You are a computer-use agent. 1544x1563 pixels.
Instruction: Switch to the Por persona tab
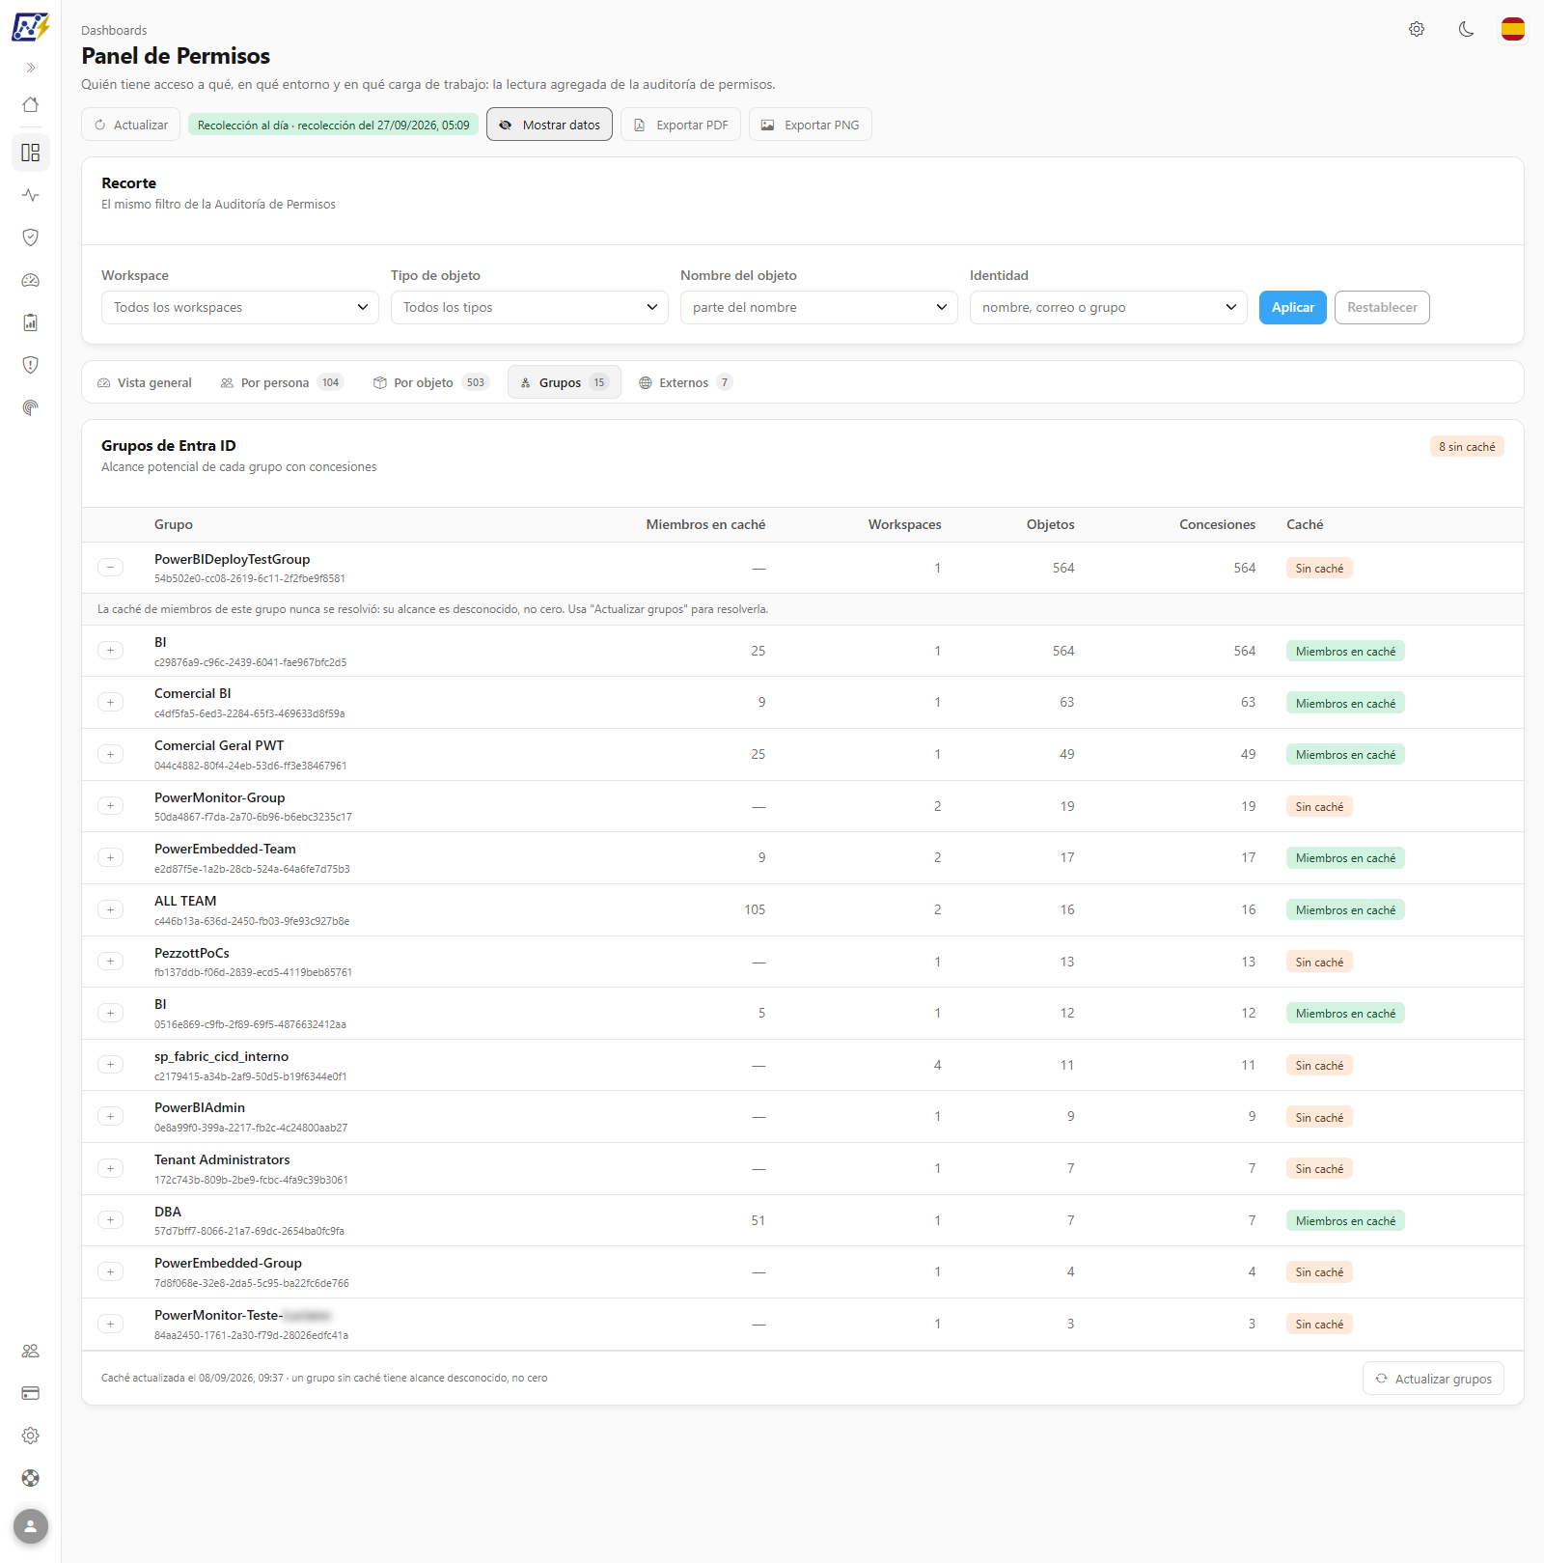coord(282,382)
